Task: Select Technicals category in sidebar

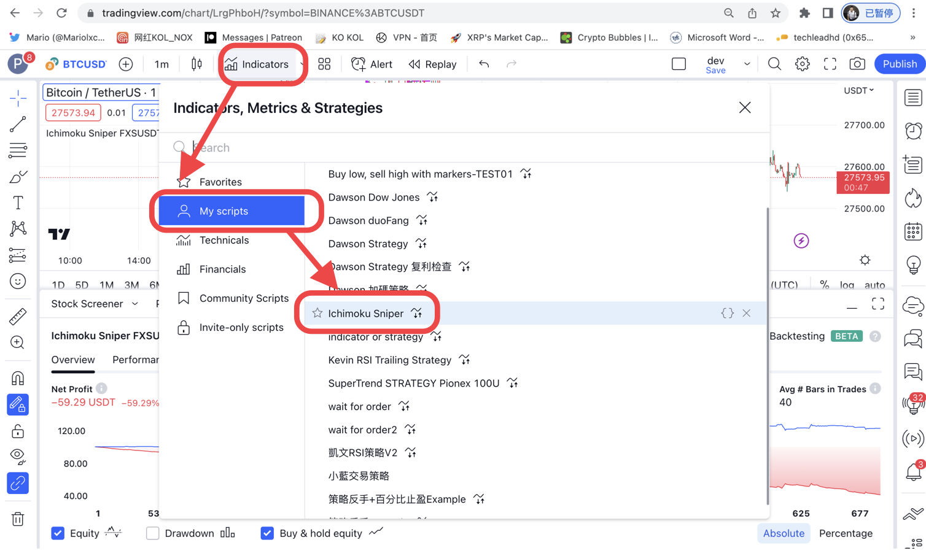Action: click(224, 240)
